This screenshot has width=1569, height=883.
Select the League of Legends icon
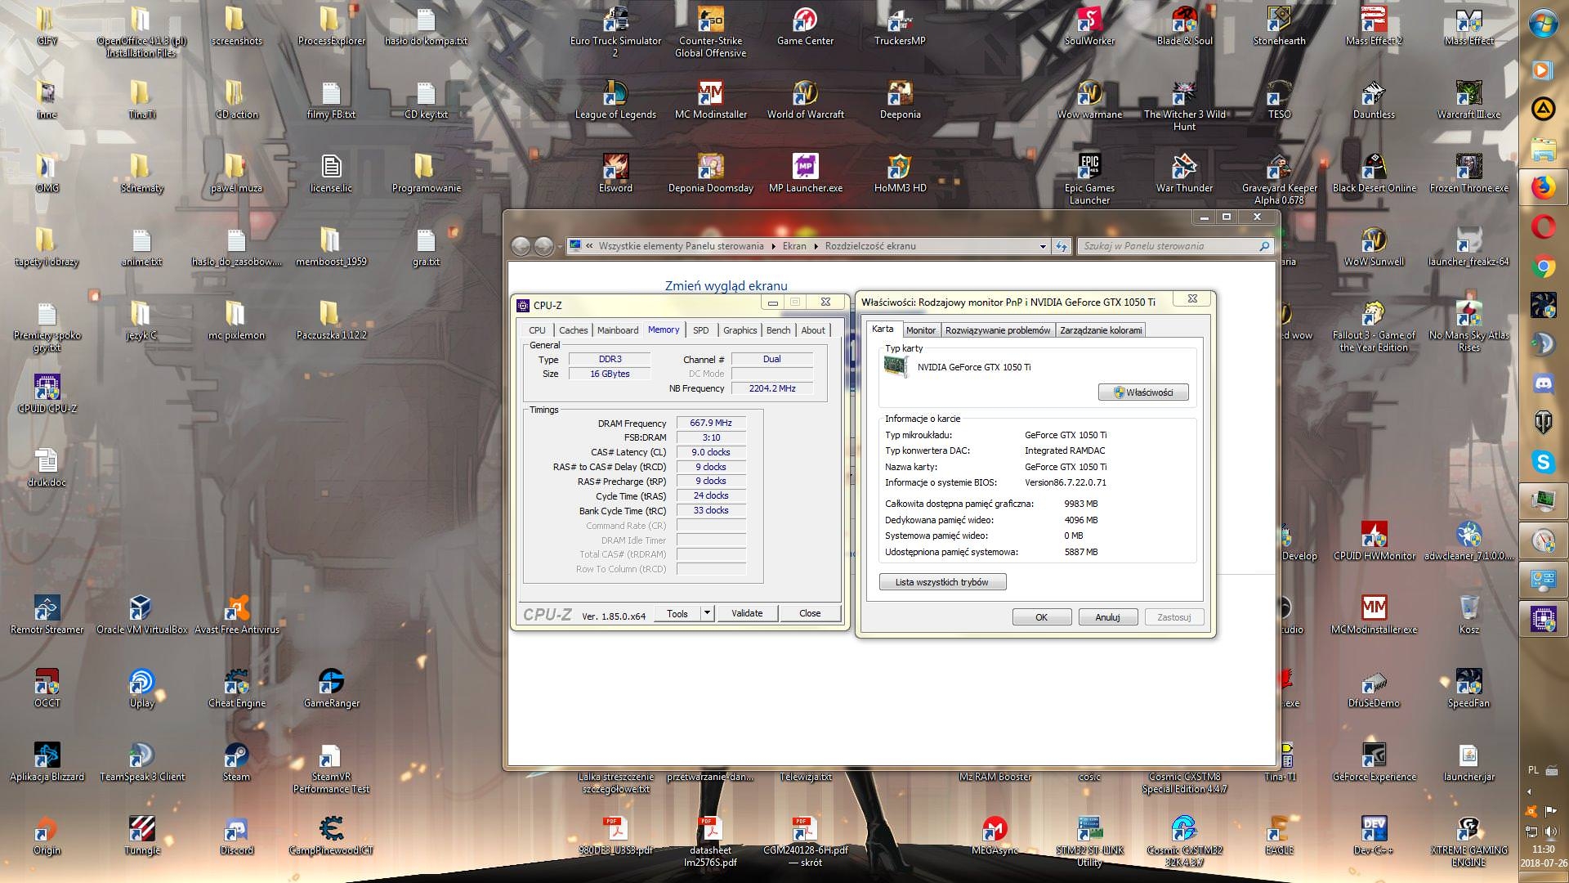click(615, 100)
